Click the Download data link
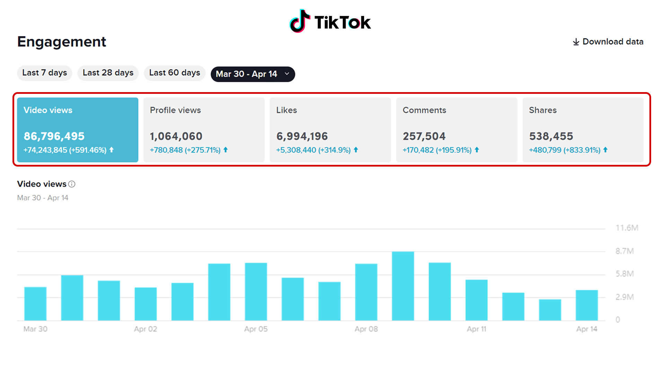This screenshot has width=665, height=374. point(612,42)
